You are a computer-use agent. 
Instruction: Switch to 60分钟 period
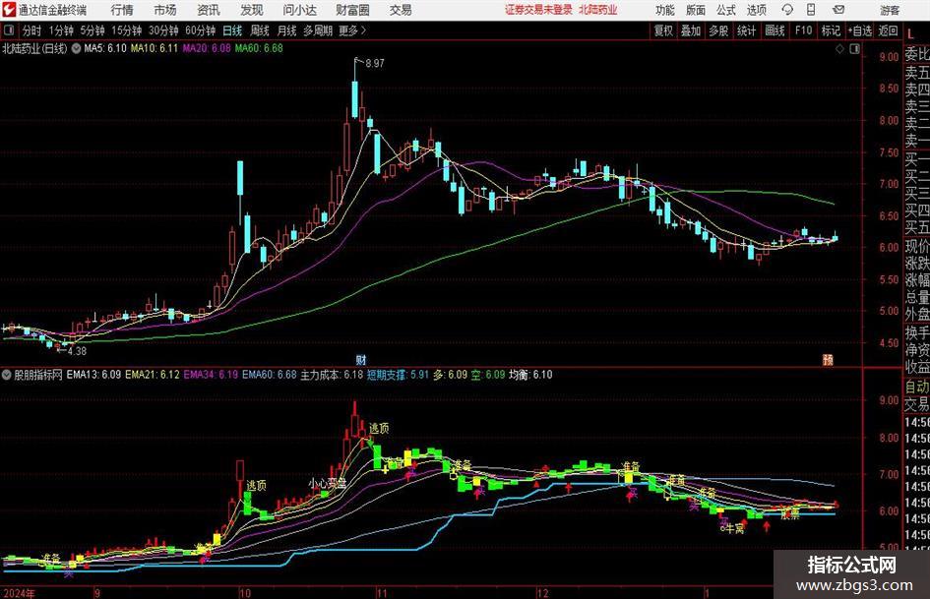pos(200,30)
